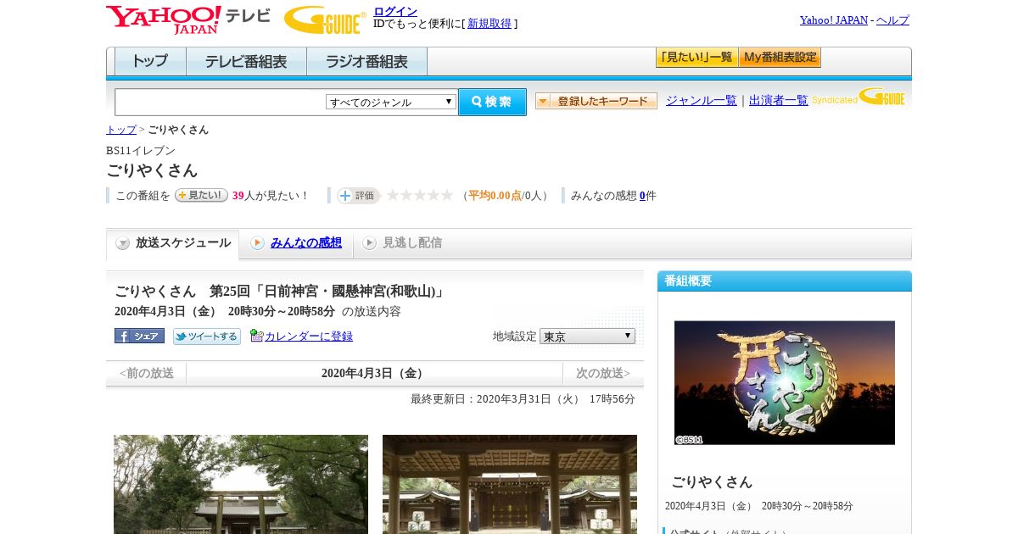Viewport: 1018px width, 534px height.
Task: Switch to the 放送スケジュール tab
Action: coord(173,243)
